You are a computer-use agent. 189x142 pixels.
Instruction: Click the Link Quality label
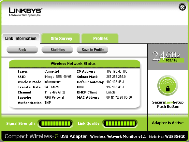89,123
